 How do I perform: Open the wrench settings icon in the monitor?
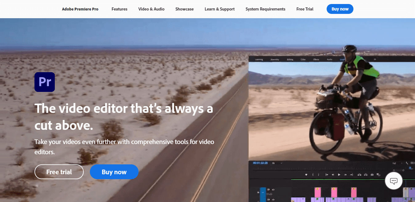click(407, 163)
